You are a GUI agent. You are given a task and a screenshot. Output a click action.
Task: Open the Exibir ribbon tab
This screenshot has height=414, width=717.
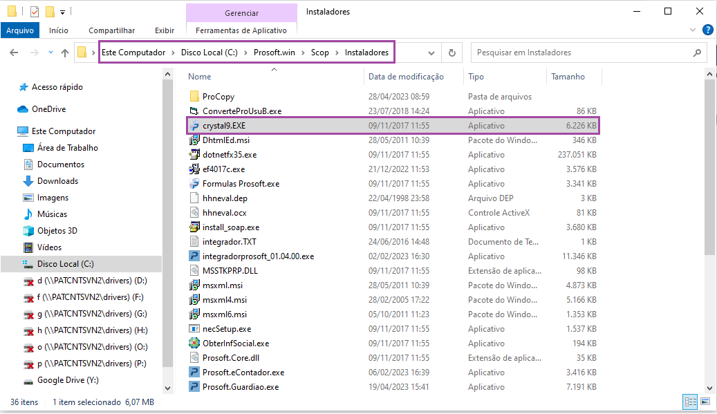pos(165,30)
